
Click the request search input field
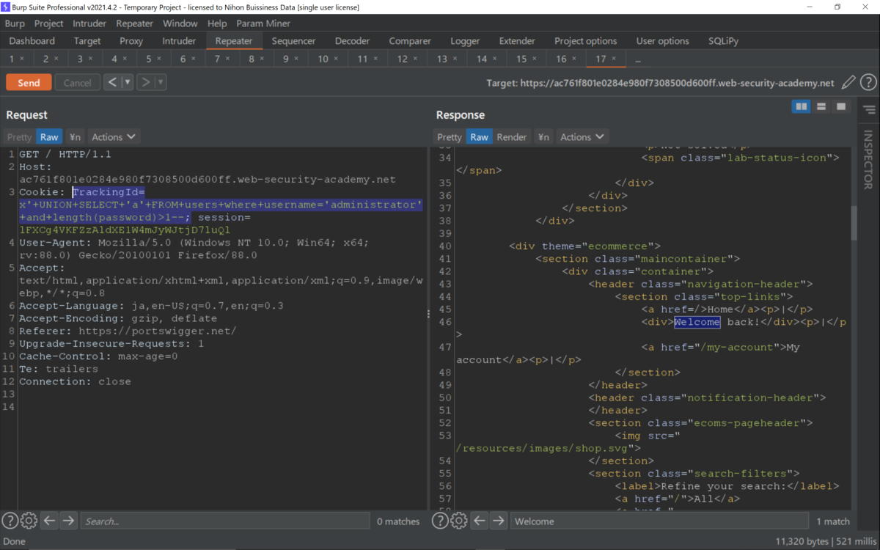pos(224,521)
